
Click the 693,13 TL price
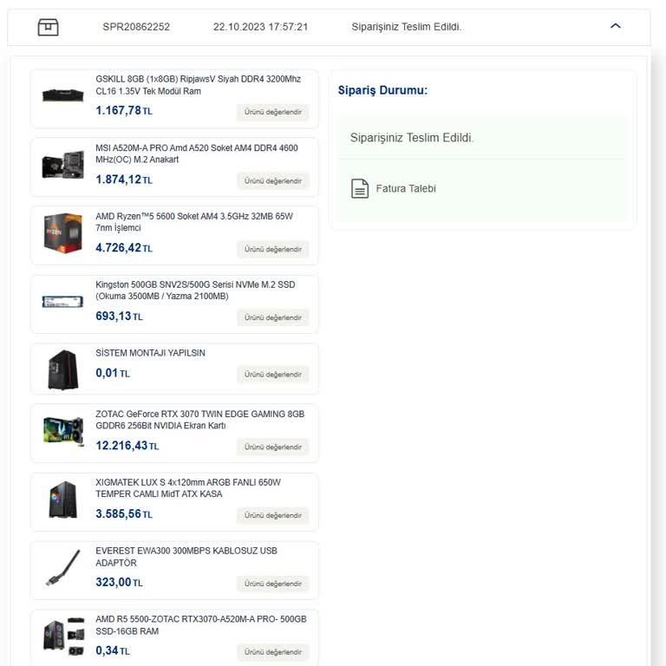119,317
